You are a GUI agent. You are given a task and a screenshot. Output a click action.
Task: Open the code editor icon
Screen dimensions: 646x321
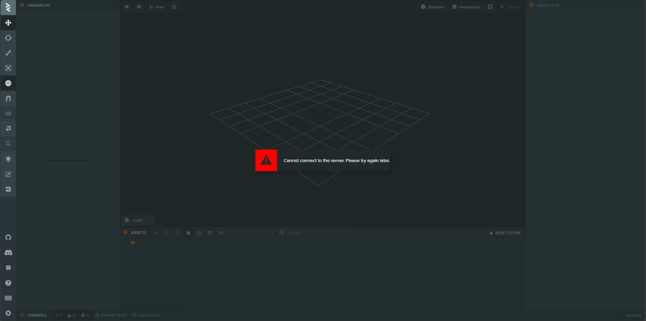(x=8, y=174)
